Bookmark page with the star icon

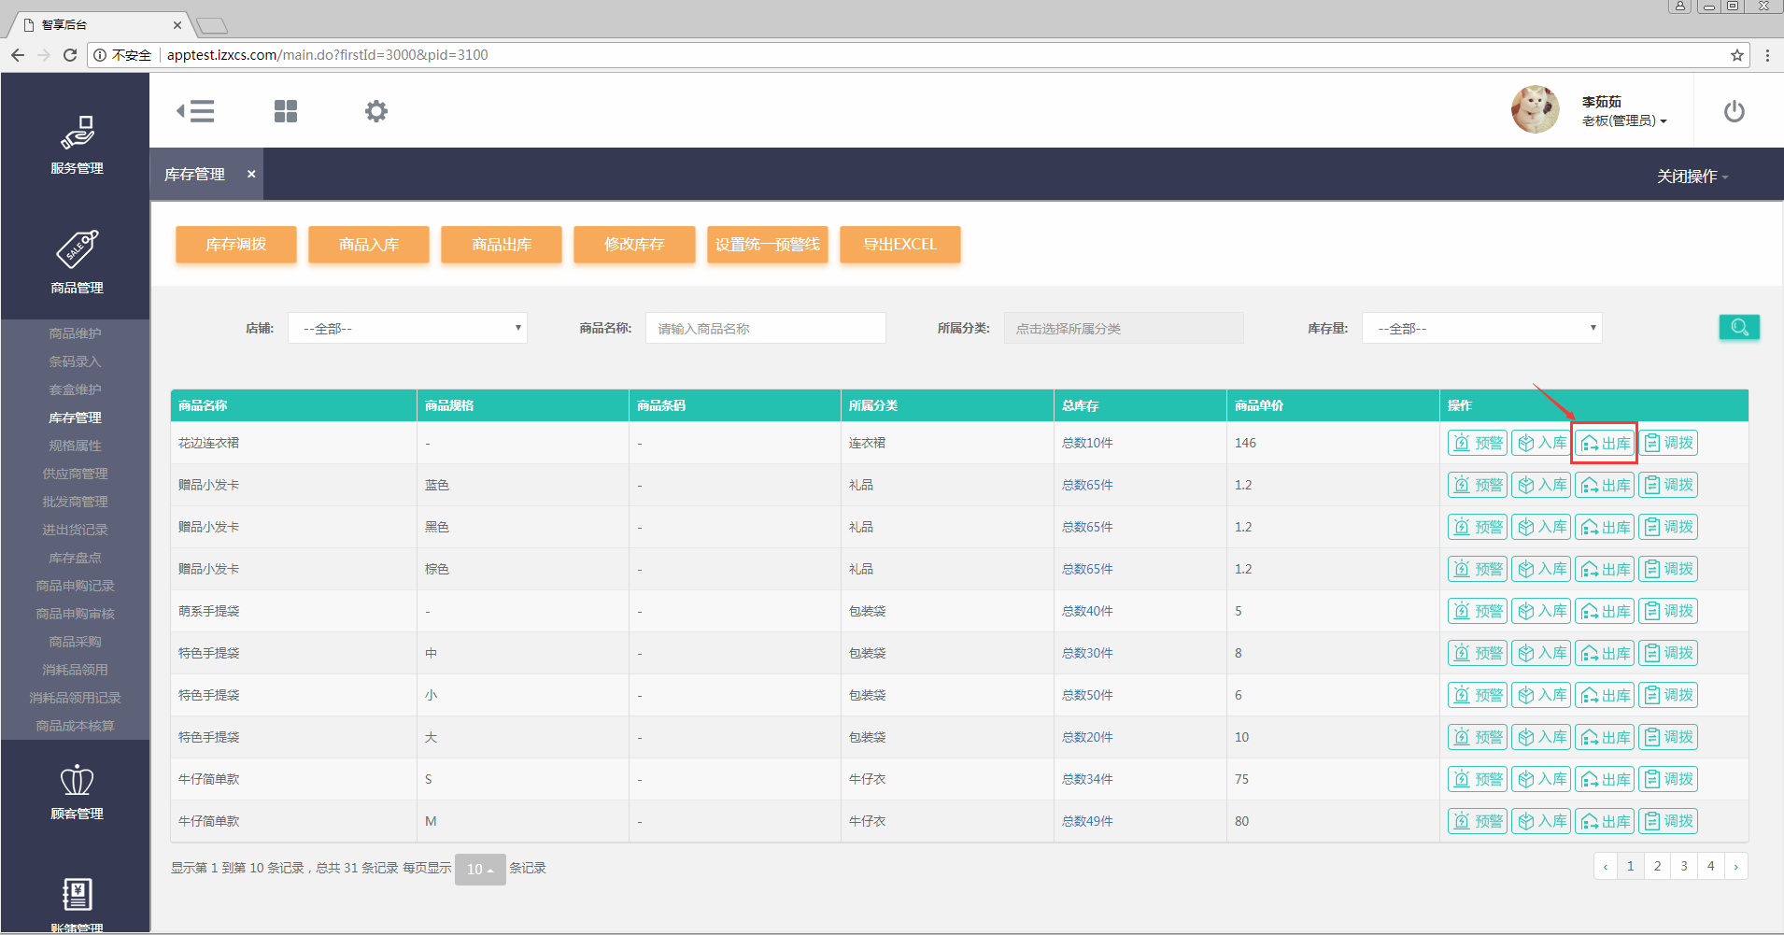[x=1737, y=55]
